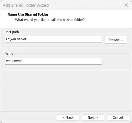Click the Browse... button for host path
The height and width of the screenshot is (123, 132).
[x=116, y=40]
